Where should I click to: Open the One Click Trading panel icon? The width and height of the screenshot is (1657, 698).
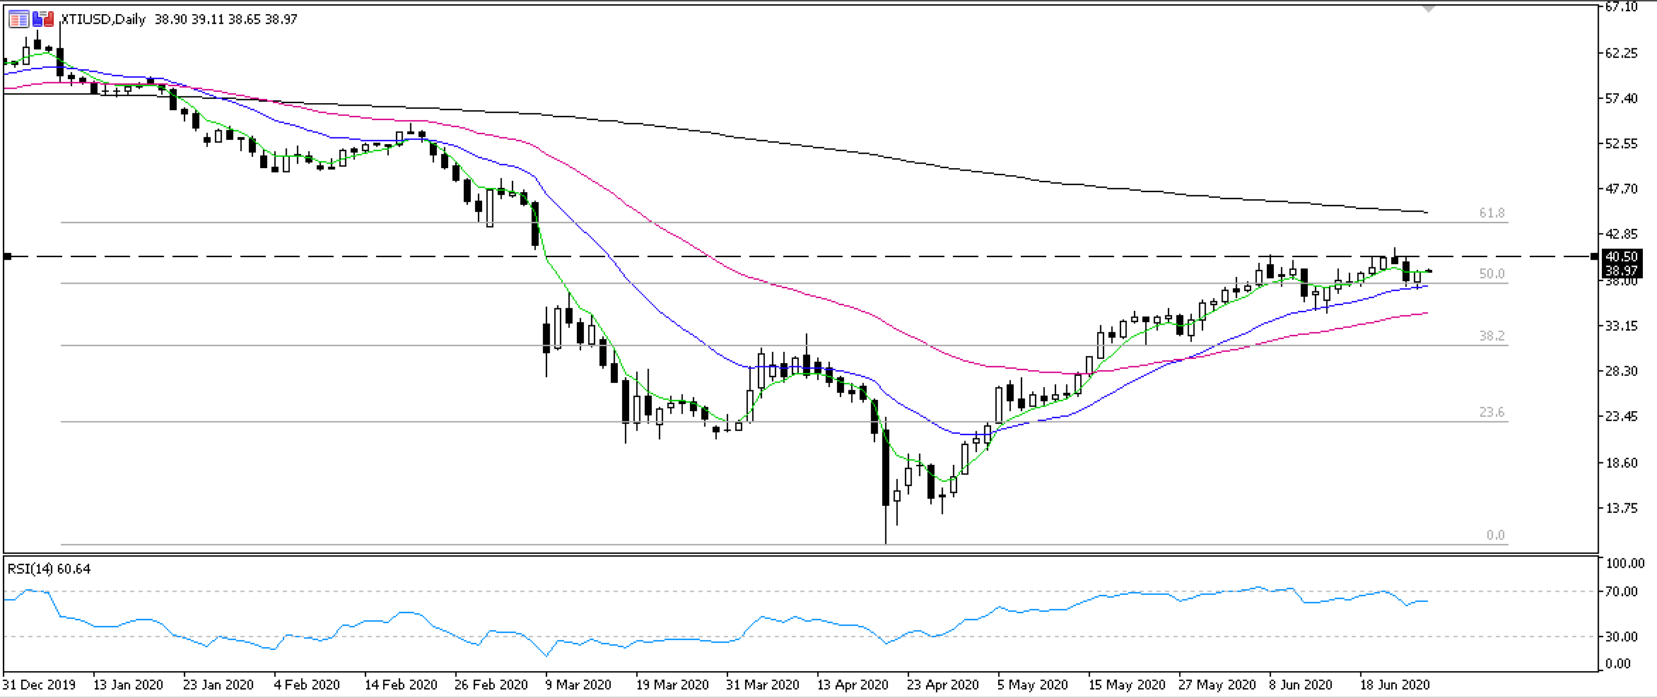click(x=19, y=19)
